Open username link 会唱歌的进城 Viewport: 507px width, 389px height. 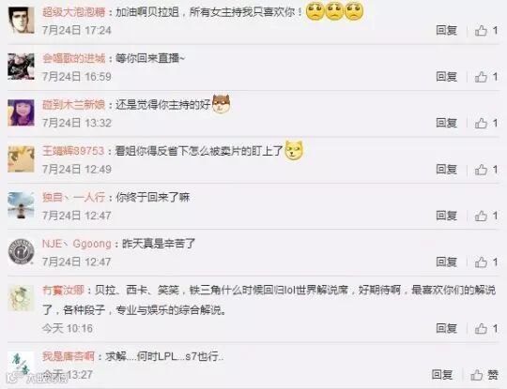coord(74,58)
